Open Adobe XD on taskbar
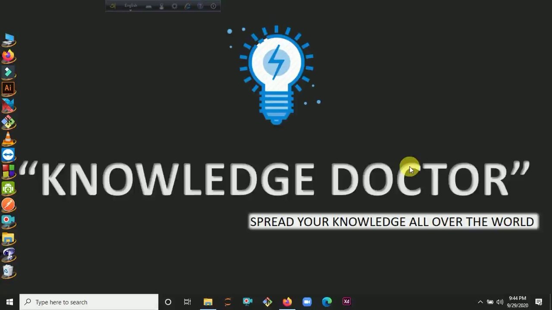 [347, 302]
